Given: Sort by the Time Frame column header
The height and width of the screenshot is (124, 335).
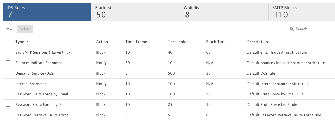Looking at the screenshot, I should click(x=136, y=42).
